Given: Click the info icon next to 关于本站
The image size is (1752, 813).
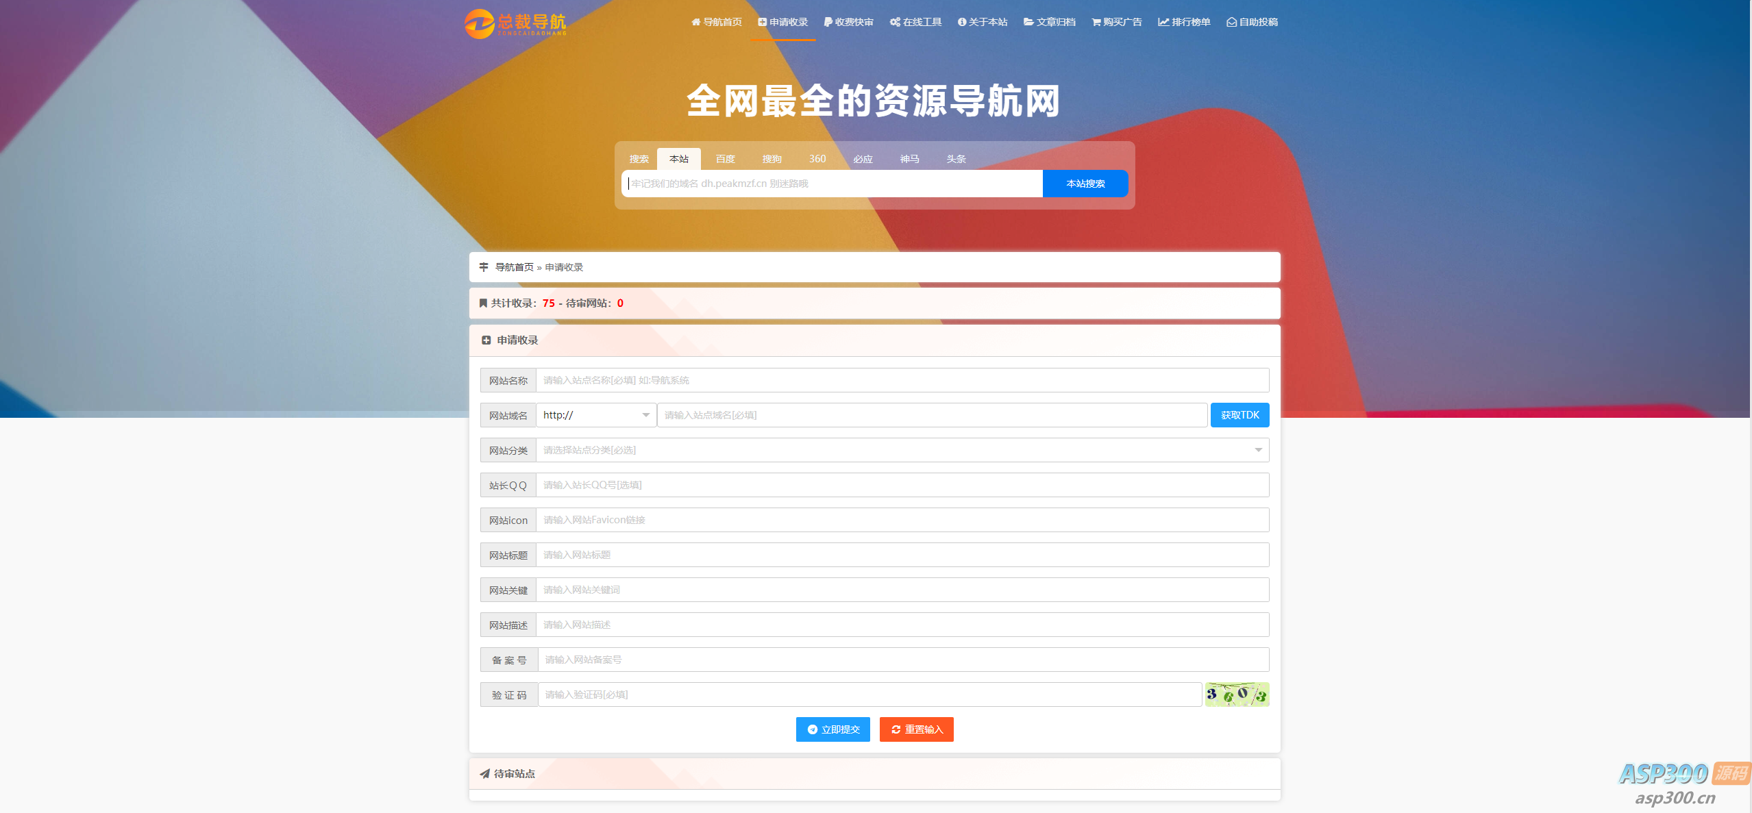Looking at the screenshot, I should pos(961,21).
